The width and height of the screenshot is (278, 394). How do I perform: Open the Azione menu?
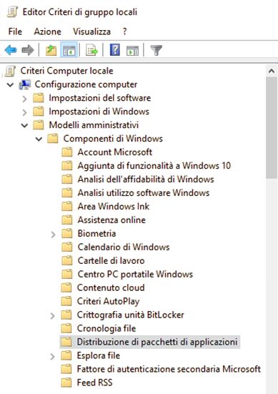[x=47, y=31]
